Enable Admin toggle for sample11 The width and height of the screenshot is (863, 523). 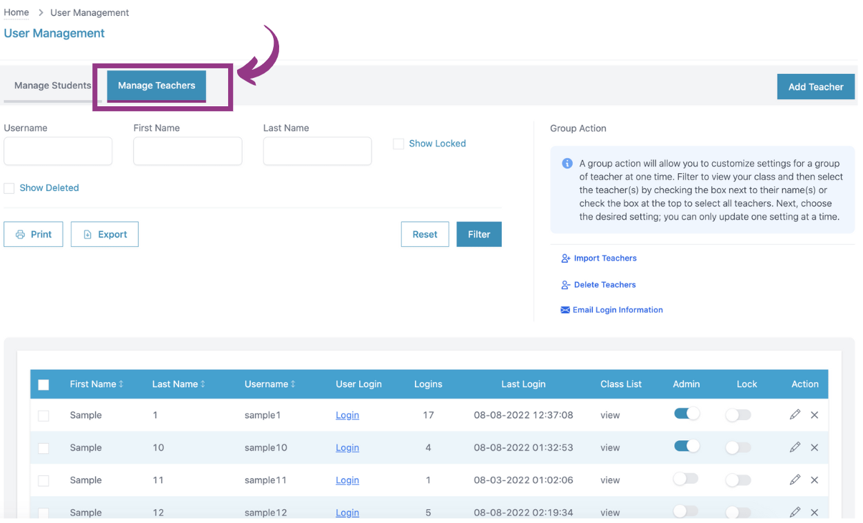686,478
